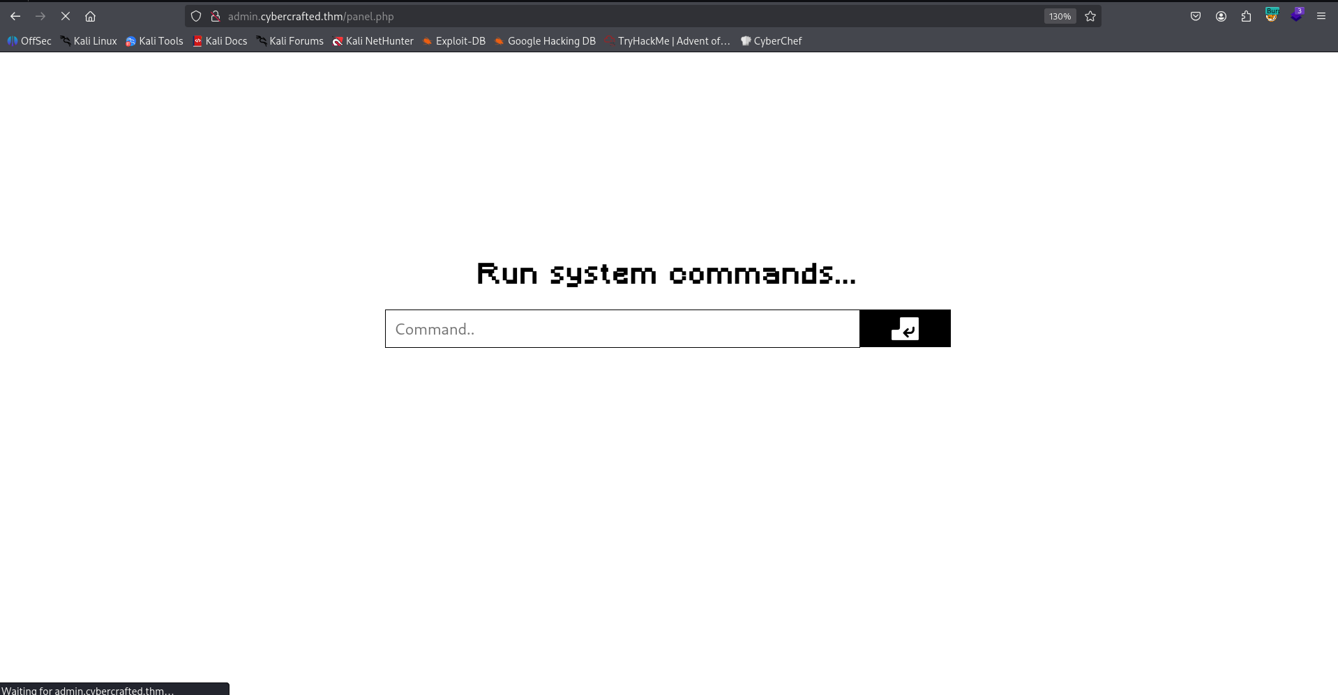Click inside the Command input field
The width and height of the screenshot is (1338, 695).
click(621, 328)
